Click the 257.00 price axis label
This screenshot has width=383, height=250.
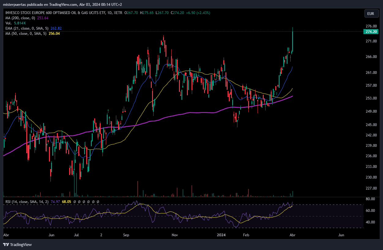[x=371, y=85]
